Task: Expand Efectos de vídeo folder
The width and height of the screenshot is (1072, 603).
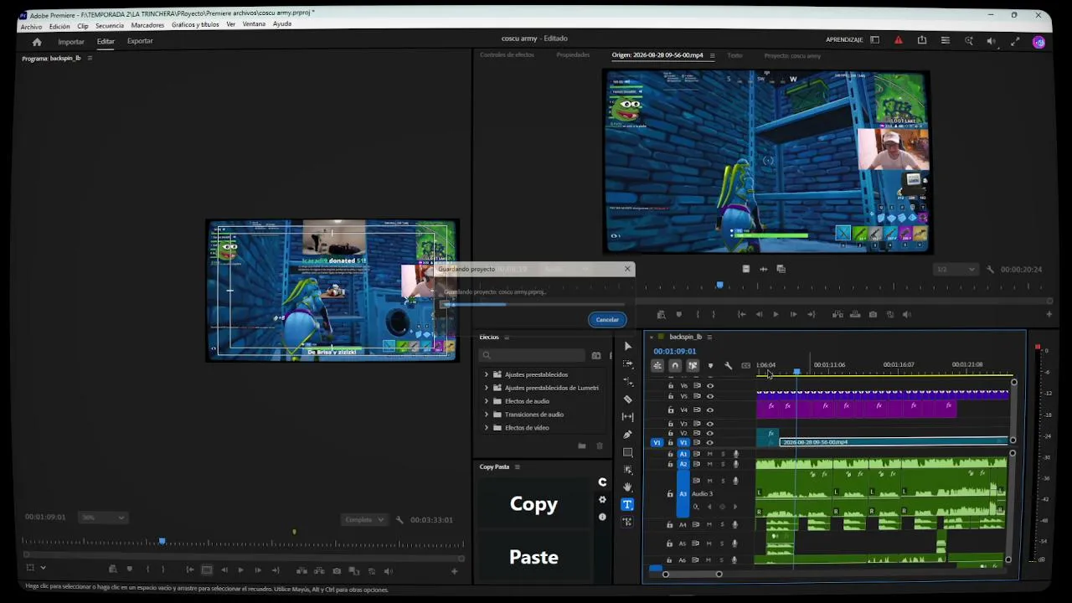Action: 487,428
